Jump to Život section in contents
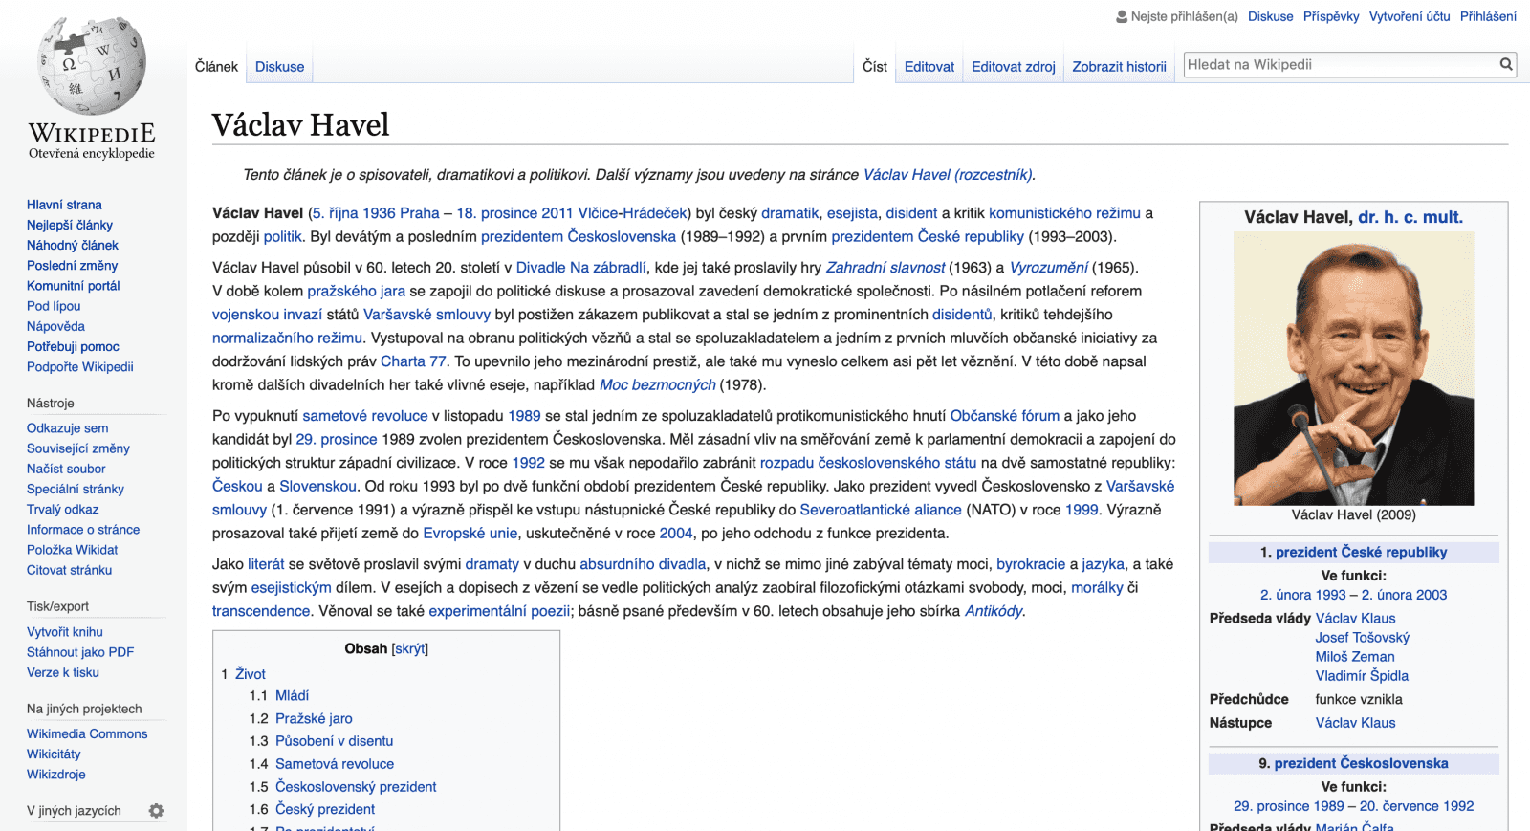1530x831 pixels. coord(251,674)
